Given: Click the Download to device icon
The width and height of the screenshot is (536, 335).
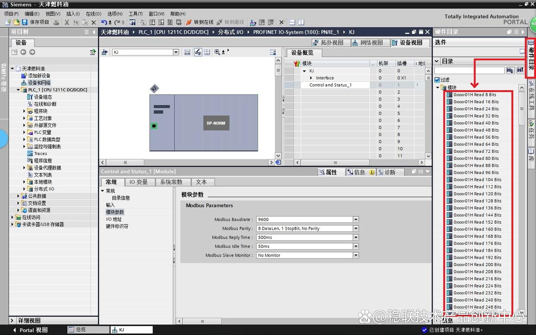Looking at the screenshot, I should [153, 22].
